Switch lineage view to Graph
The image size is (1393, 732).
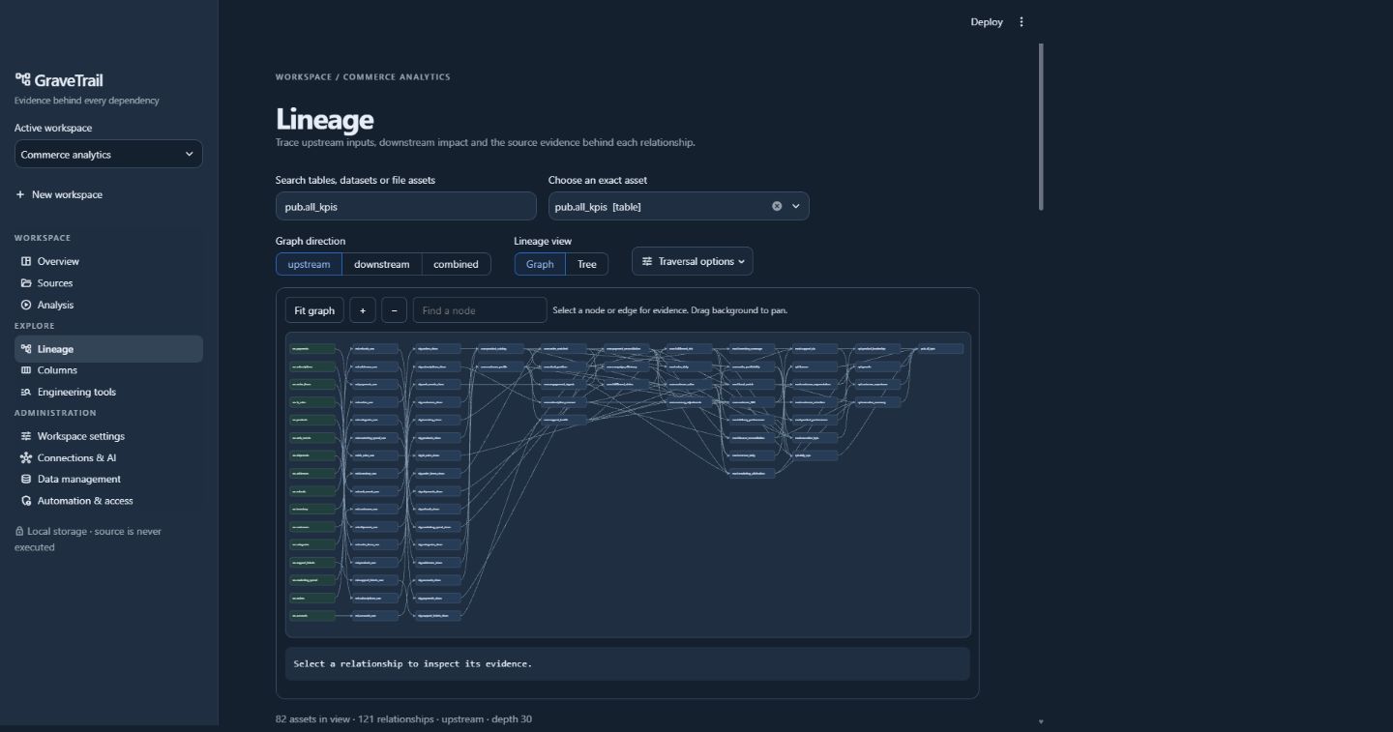click(540, 264)
